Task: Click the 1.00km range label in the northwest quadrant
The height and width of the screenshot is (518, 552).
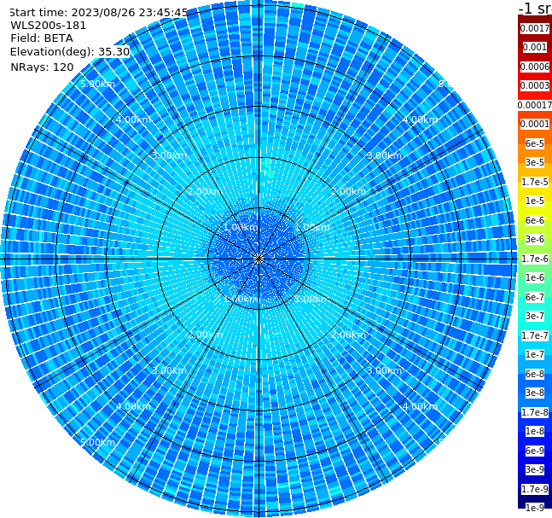Action: pos(241,227)
